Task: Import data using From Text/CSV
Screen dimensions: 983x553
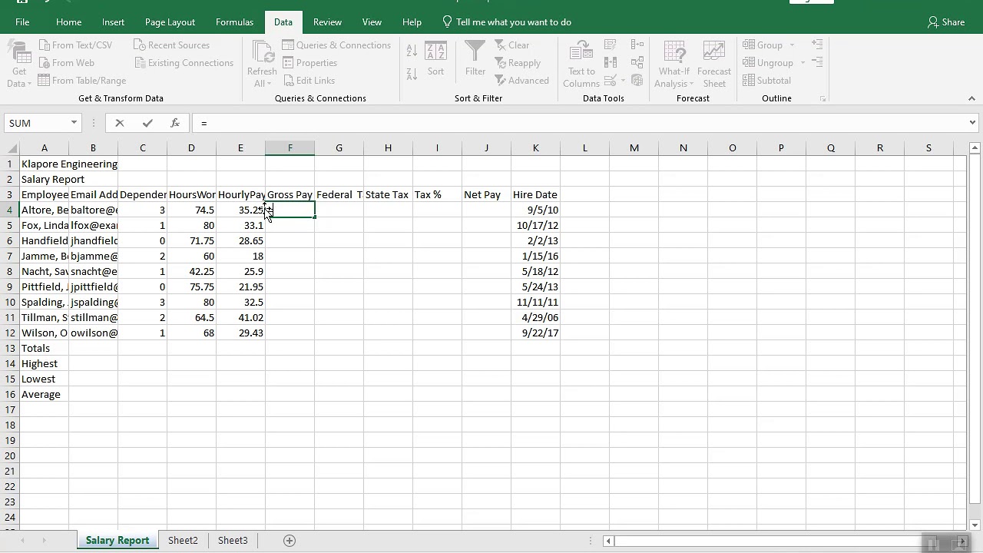Action: (x=75, y=45)
